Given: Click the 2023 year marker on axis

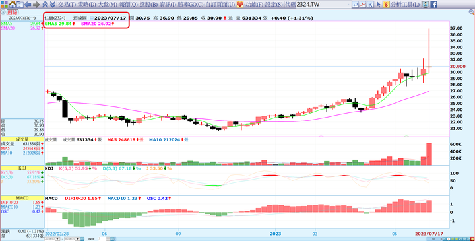Looking at the screenshot, I should [275, 234].
